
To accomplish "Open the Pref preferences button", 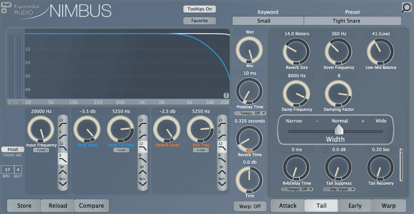I will coord(6,5).
